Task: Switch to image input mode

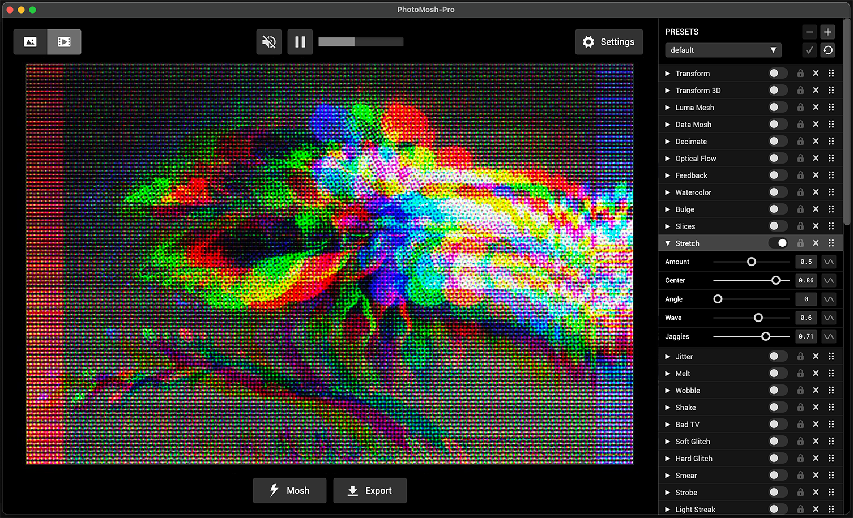Action: coord(30,41)
